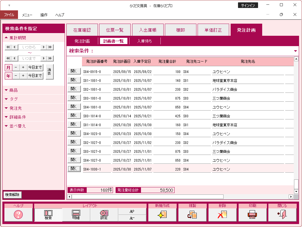Open the S04-1030-1 row with 開く
Viewport: 302px width, 227px height.
74,169
